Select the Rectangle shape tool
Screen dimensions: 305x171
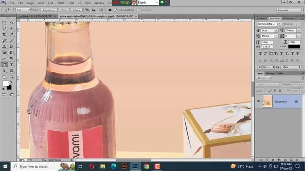pyautogui.click(x=11, y=71)
